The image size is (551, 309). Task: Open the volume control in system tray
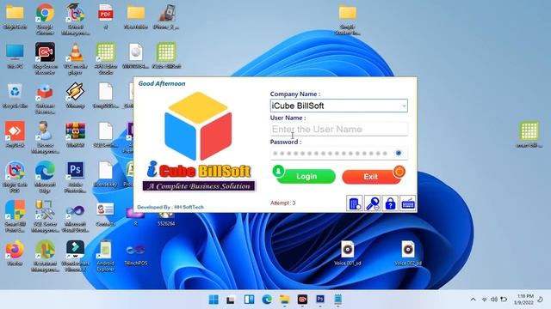coord(494,300)
